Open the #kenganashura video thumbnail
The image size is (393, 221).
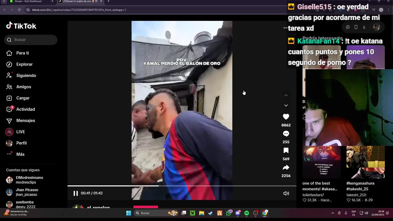(365, 162)
